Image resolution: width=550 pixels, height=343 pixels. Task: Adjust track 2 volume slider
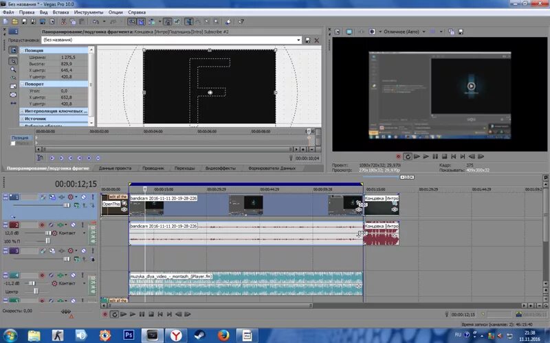(48, 233)
